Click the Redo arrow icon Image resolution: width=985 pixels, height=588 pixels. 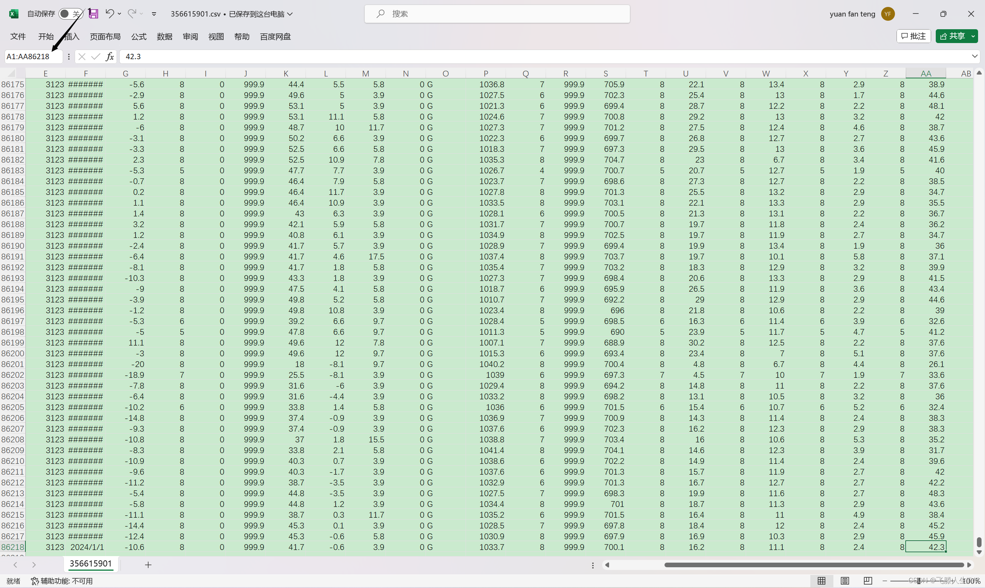[132, 14]
